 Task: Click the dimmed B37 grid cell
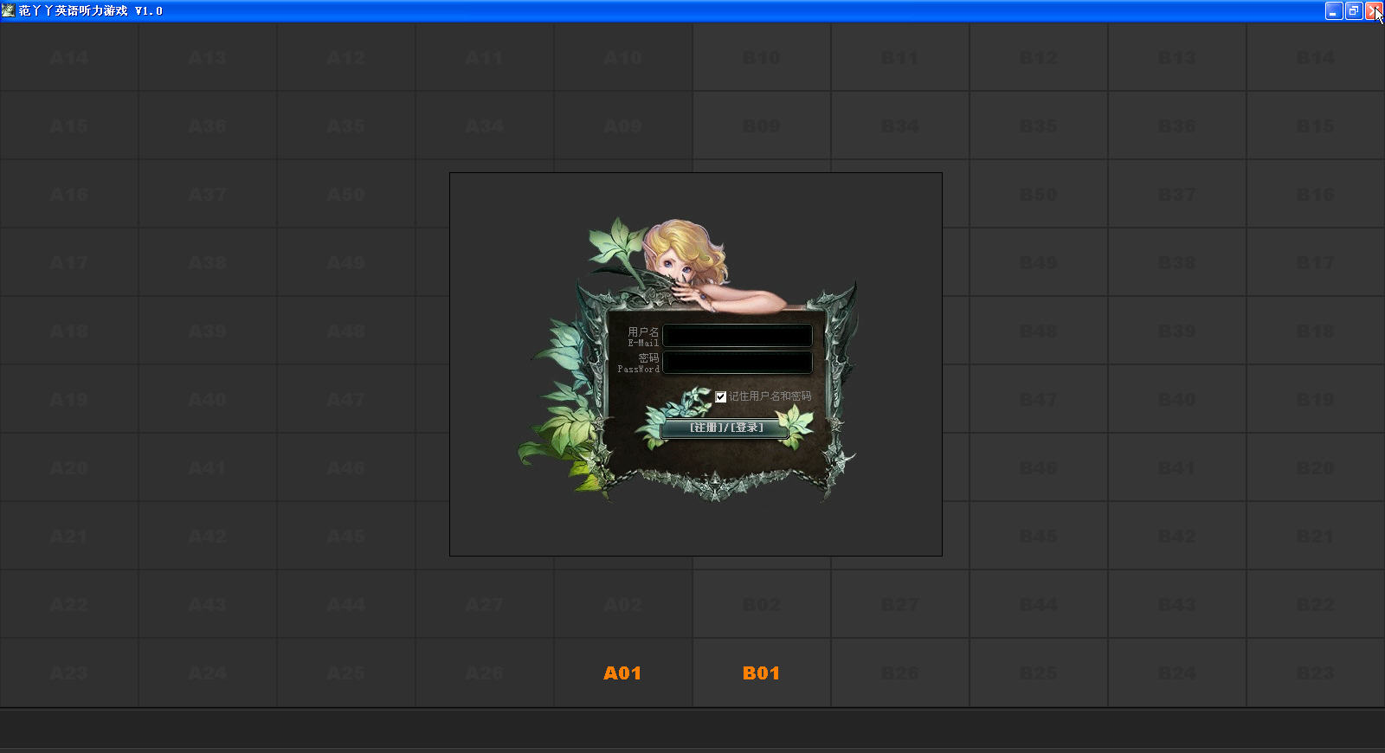[1177, 194]
